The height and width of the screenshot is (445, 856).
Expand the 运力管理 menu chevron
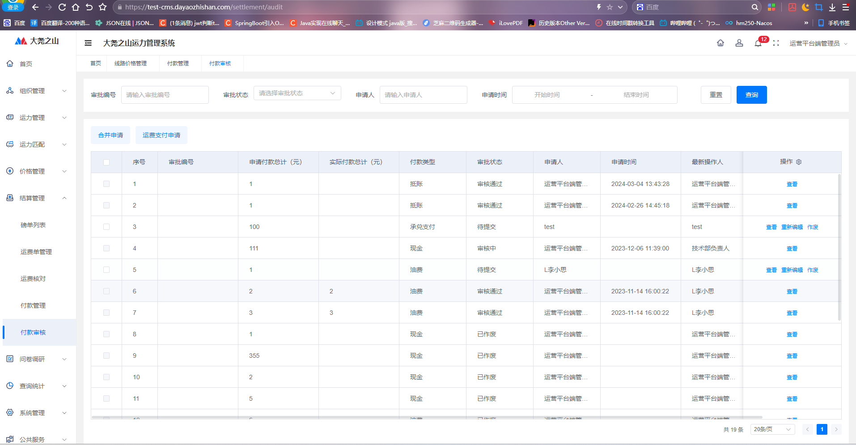pos(64,118)
